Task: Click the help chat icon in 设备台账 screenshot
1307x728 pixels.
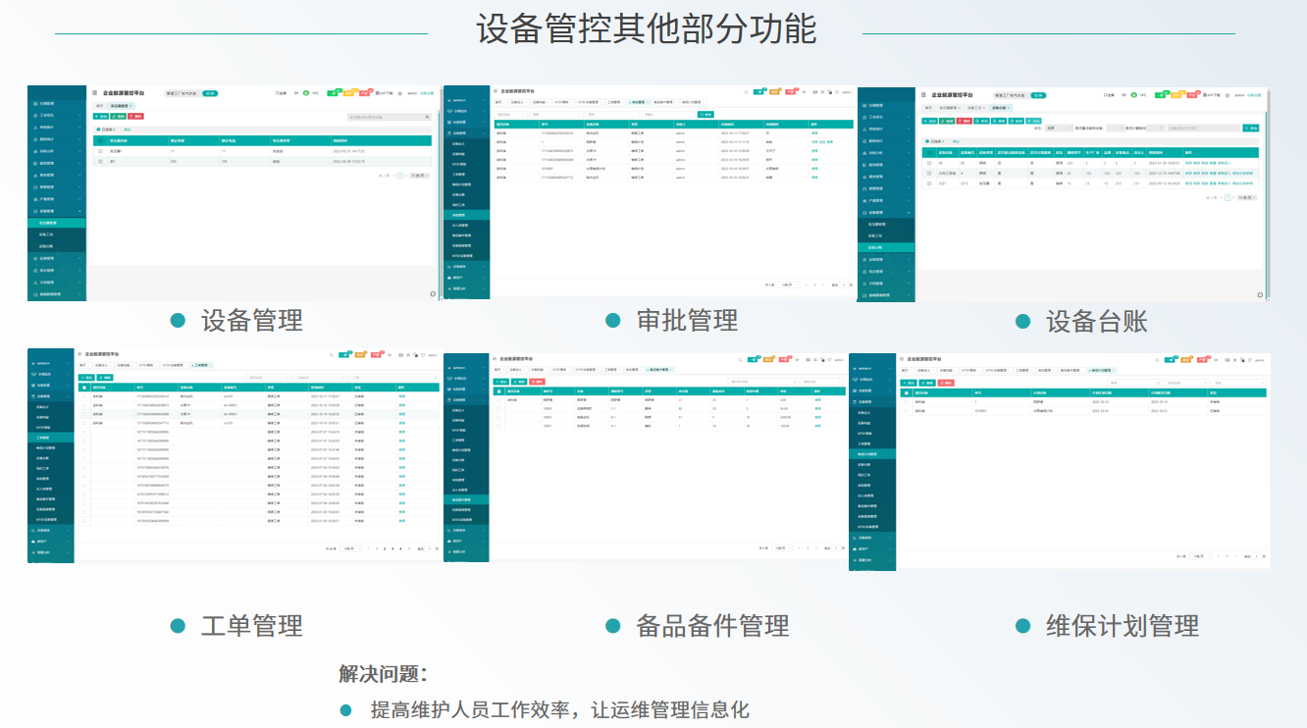Action: [1262, 292]
